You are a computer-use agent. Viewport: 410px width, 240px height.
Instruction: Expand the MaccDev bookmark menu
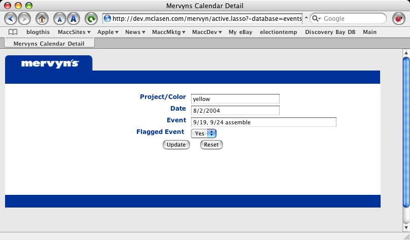click(207, 32)
